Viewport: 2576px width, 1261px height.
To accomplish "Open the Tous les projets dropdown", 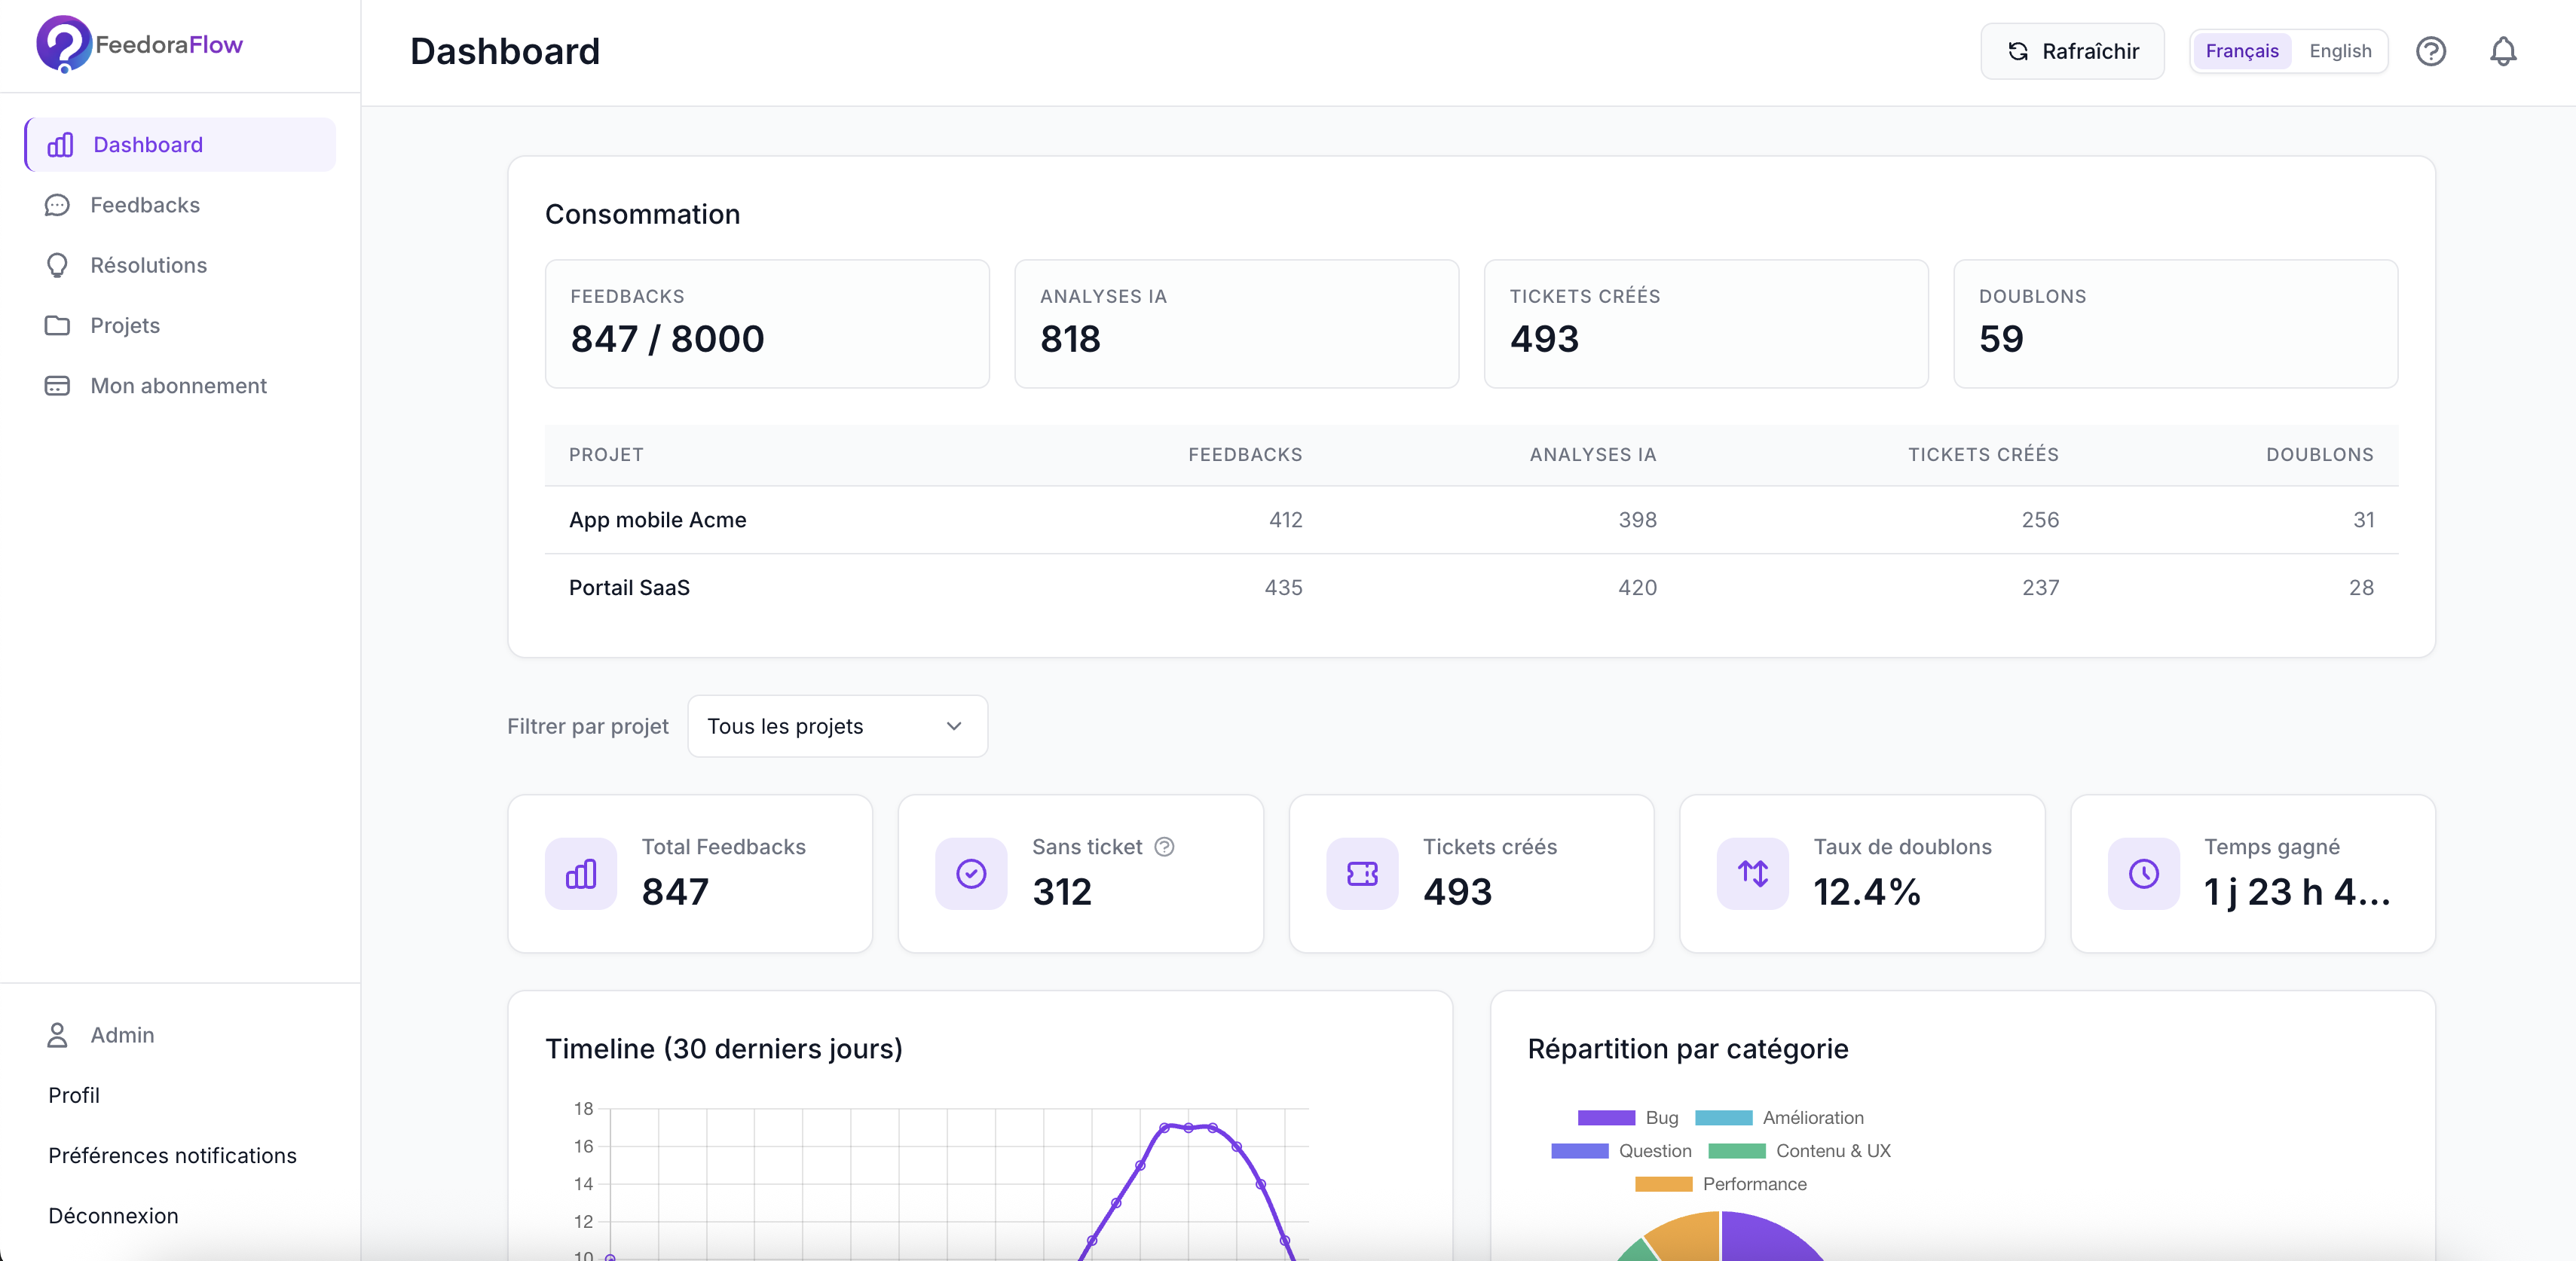I will click(838, 726).
